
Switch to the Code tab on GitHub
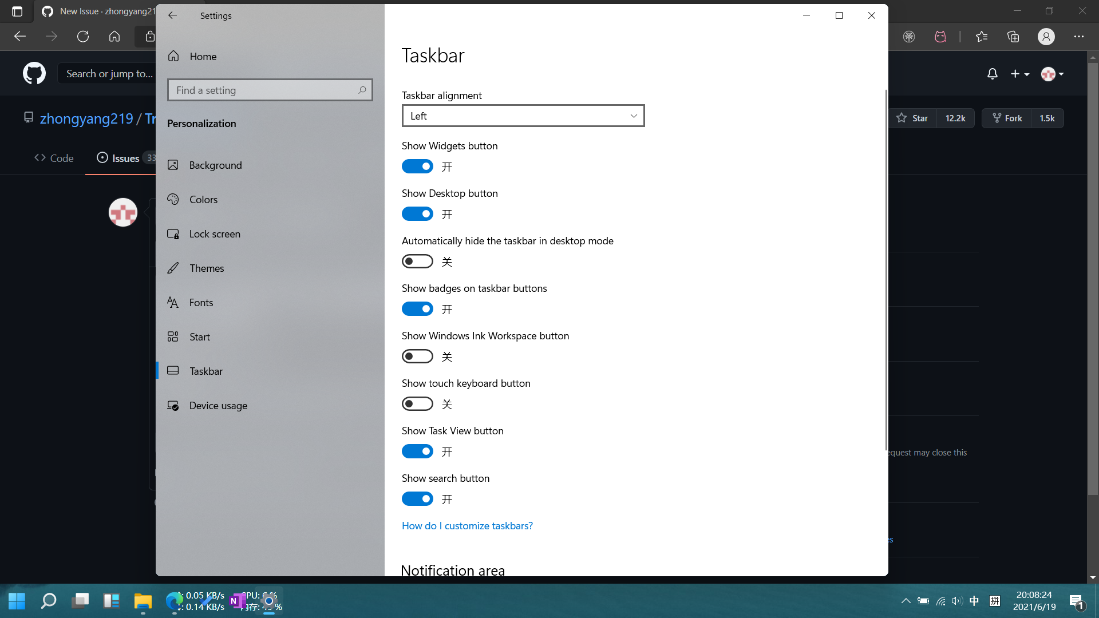[54, 158]
